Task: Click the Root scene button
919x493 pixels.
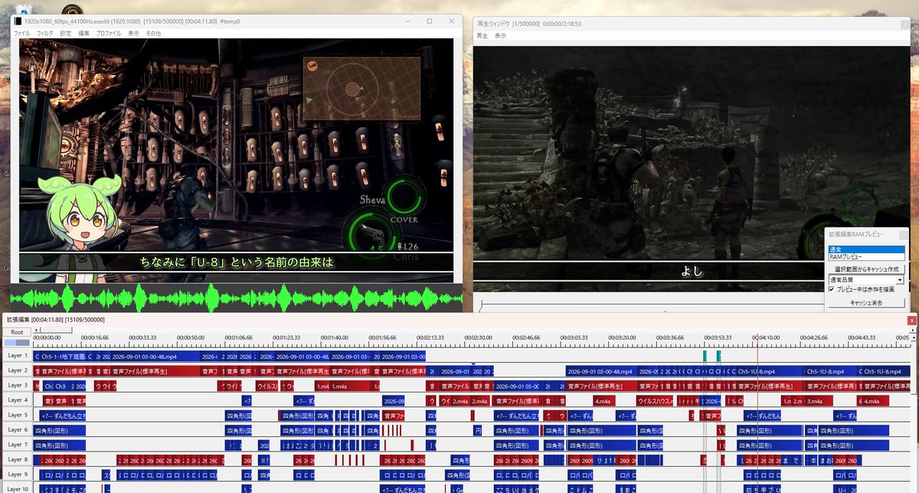Action: (x=16, y=332)
